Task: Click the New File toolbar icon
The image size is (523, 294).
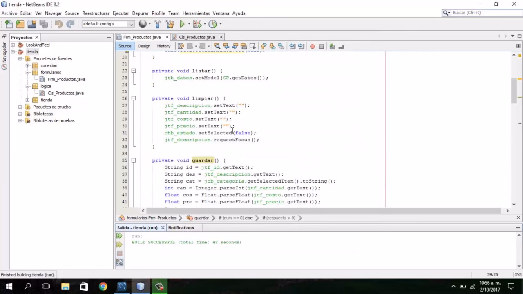Action: [9, 24]
